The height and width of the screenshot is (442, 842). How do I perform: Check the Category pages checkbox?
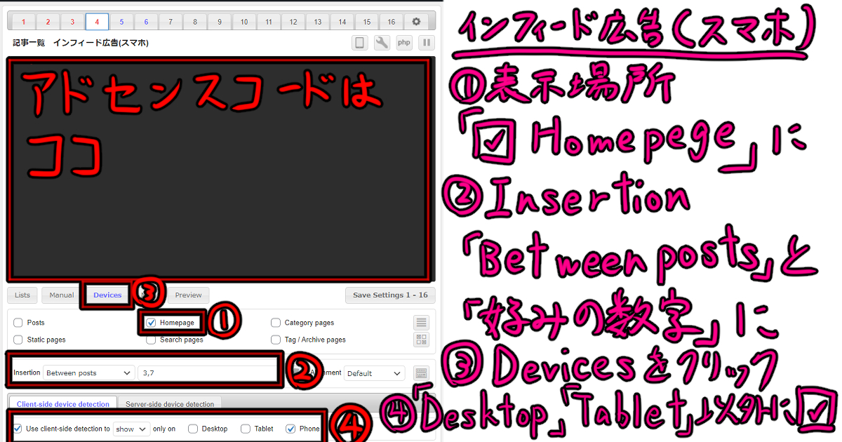(276, 322)
